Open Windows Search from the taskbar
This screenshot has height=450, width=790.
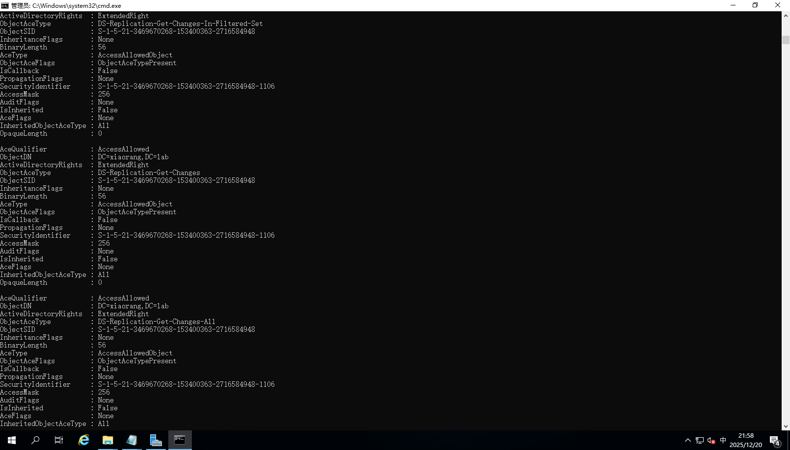point(35,440)
